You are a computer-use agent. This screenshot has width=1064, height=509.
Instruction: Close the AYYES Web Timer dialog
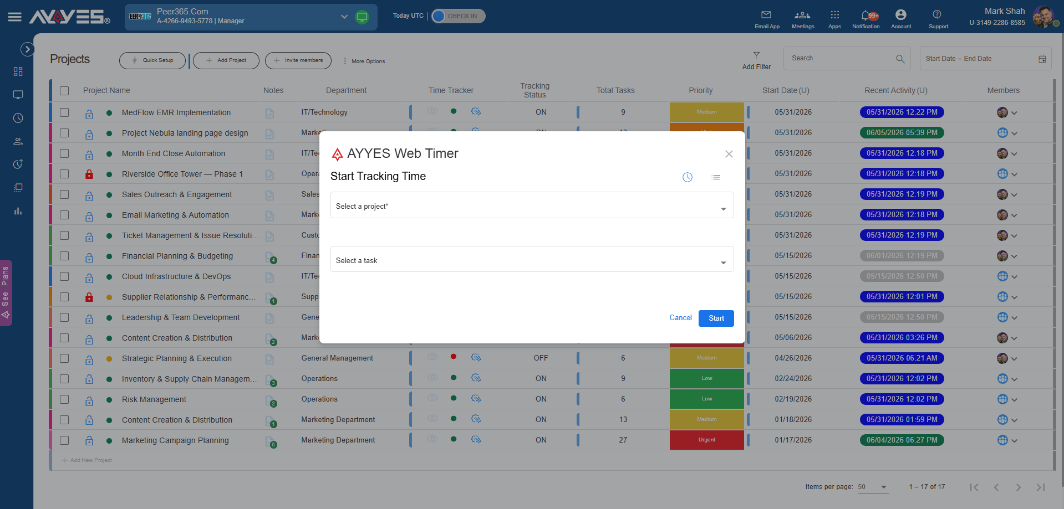point(729,154)
